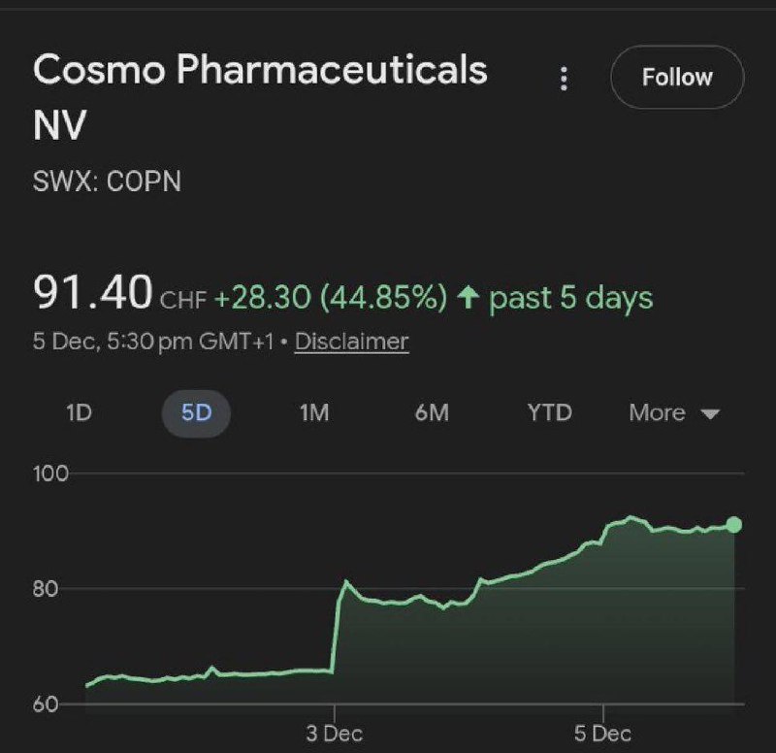Switch chart to 1D range
This screenshot has width=776, height=753.
80,412
